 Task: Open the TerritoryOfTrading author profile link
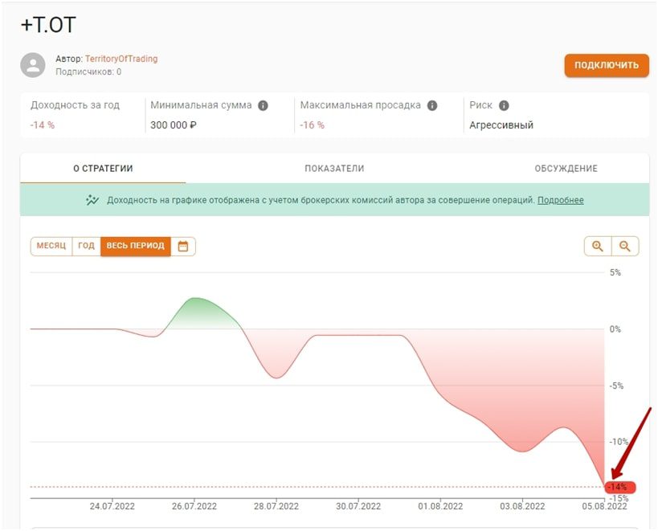pyautogui.click(x=121, y=59)
